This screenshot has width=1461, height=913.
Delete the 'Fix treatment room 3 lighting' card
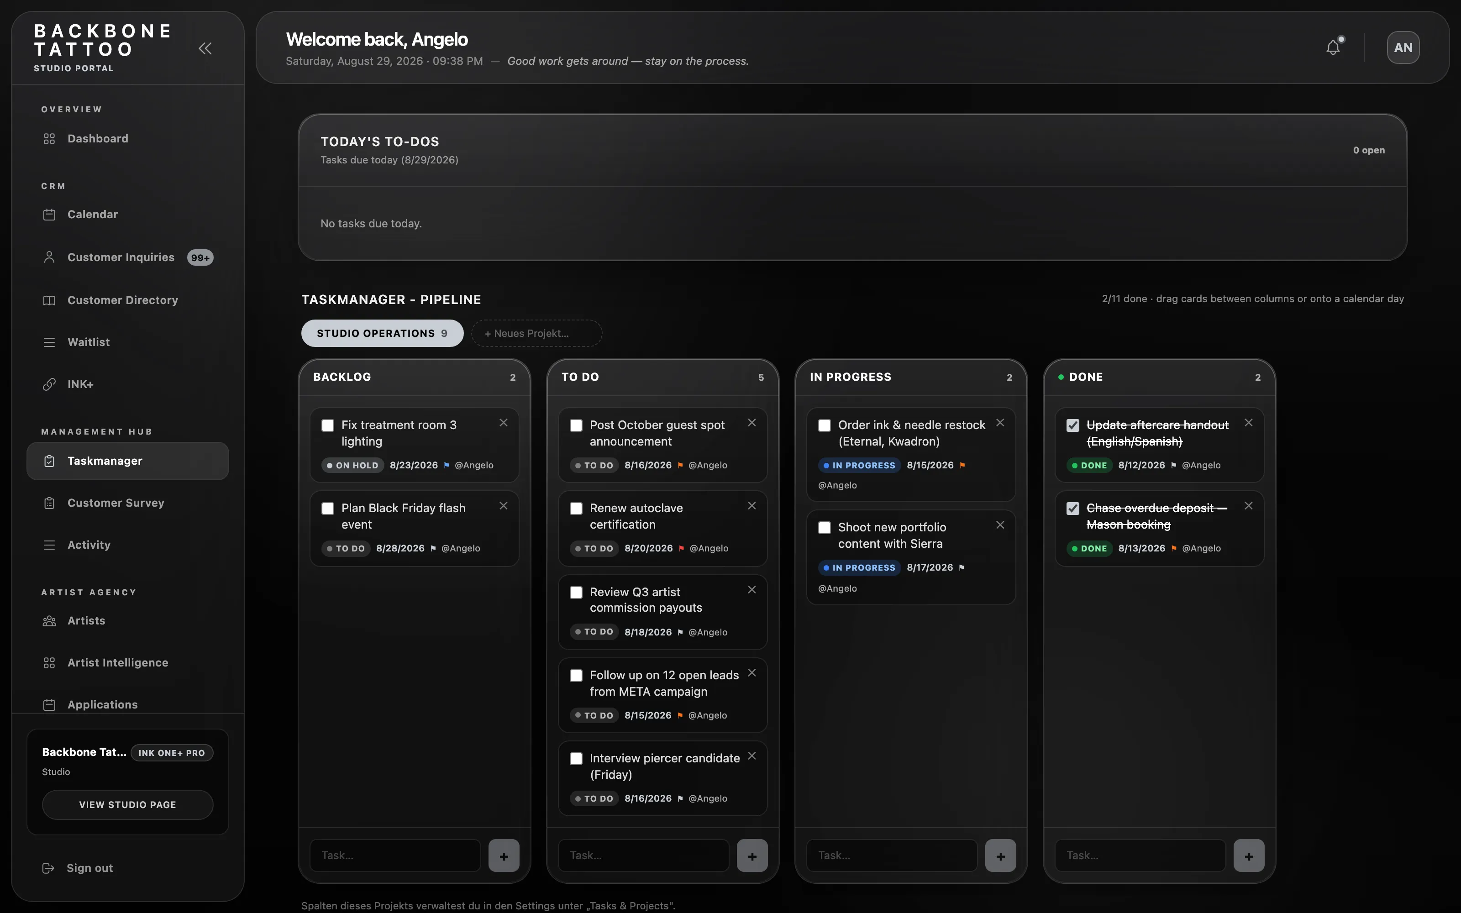504,423
